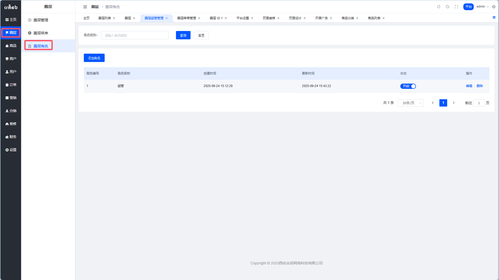This screenshot has height=280, width=499.
Task: Focus the 角色昵称 search input field
Action: [135, 35]
